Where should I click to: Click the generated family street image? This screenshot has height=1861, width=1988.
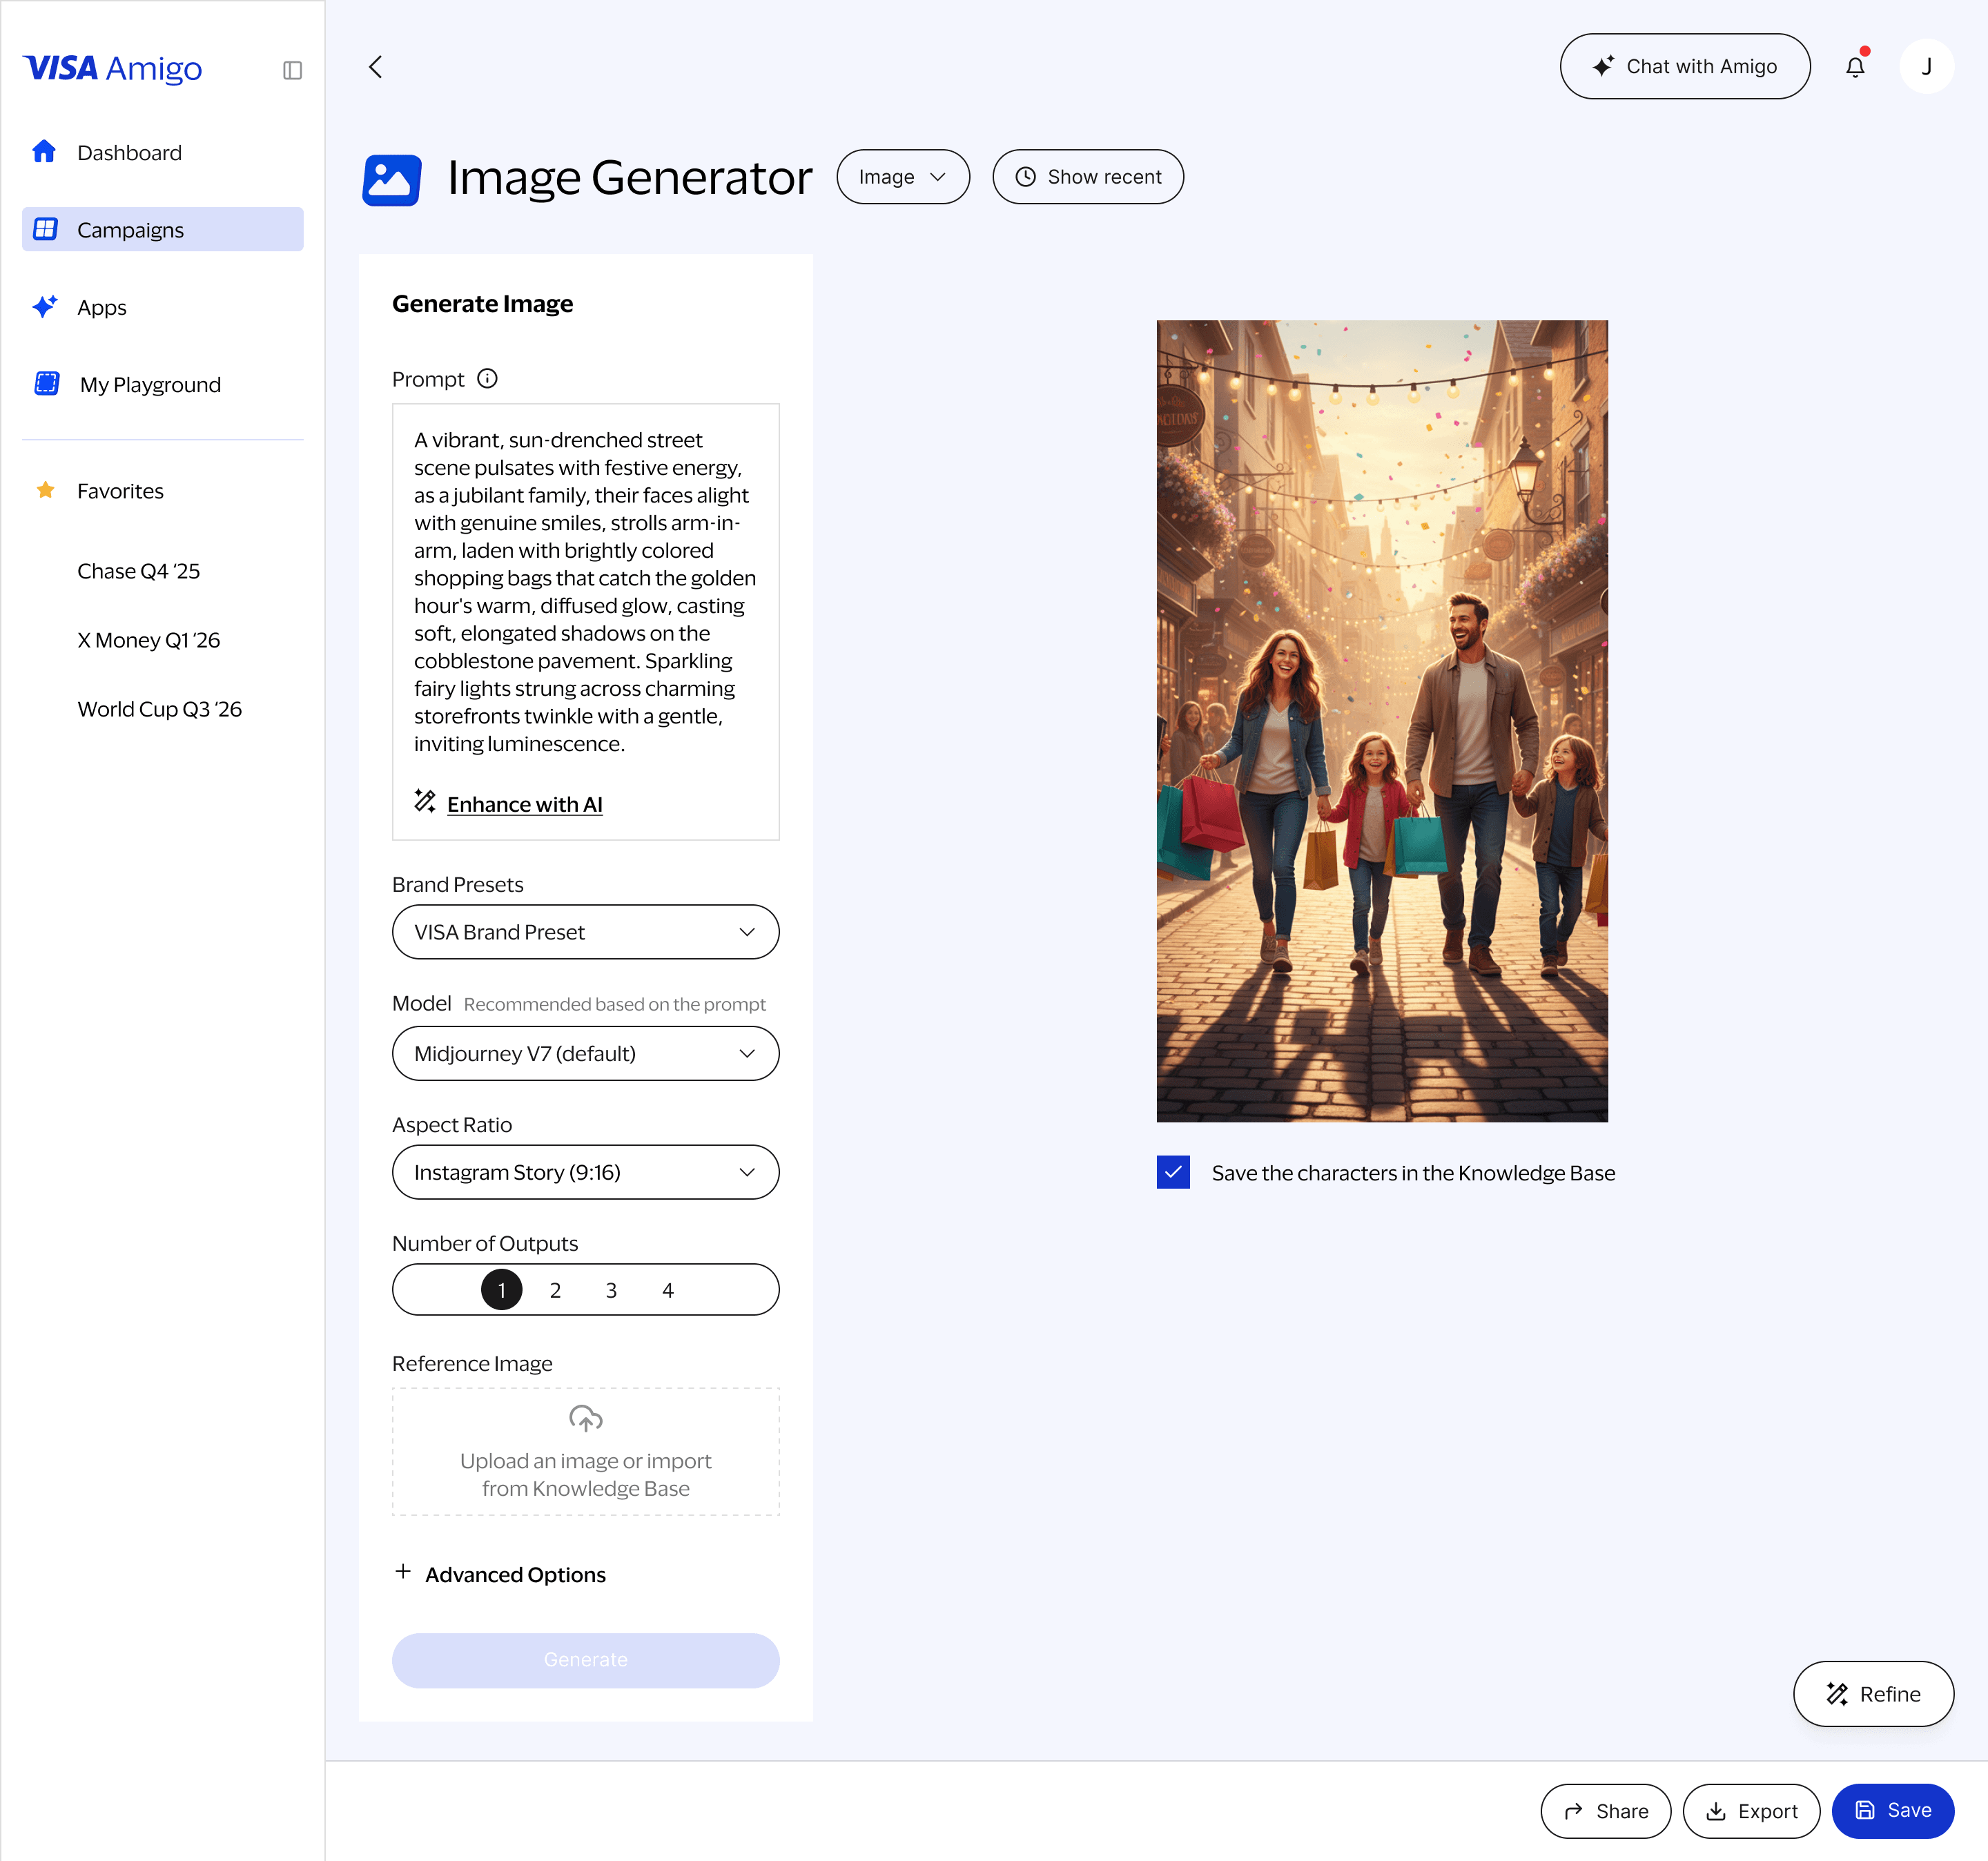coord(1381,721)
